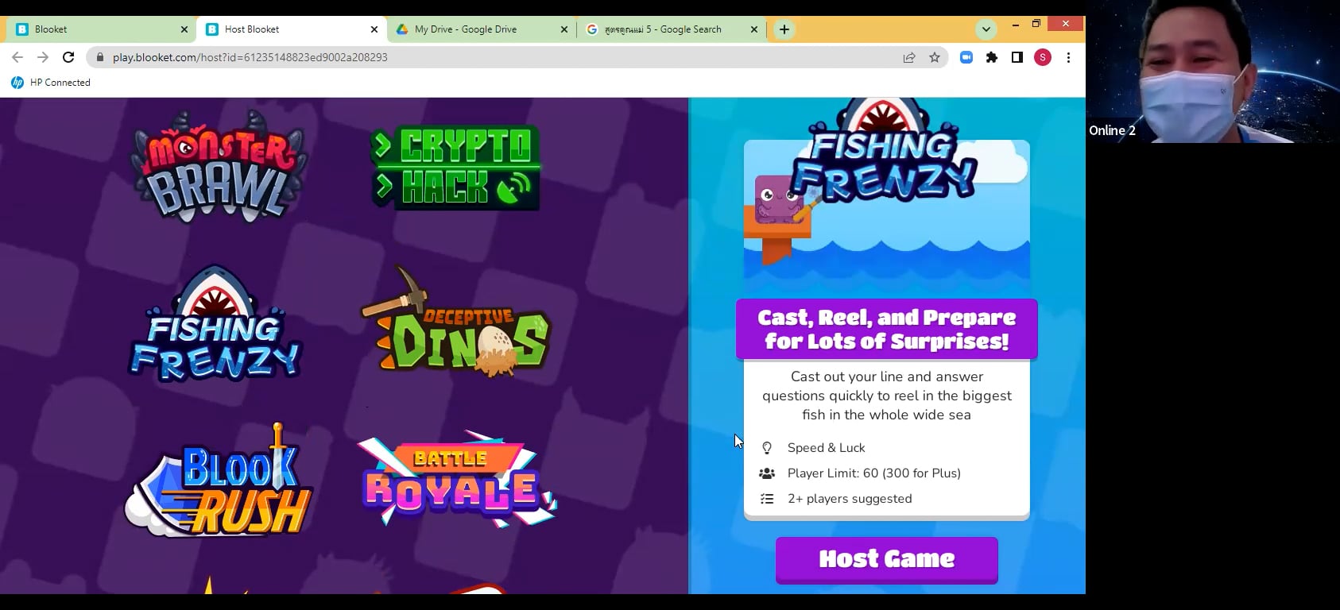The width and height of the screenshot is (1340, 610).
Task: Click the Online 2 video thumbnail
Action: click(1213, 71)
